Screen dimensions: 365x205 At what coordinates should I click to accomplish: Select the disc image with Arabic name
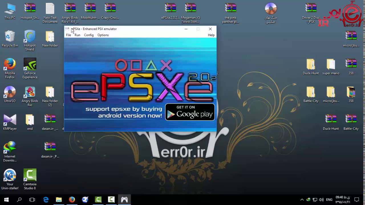(x=271, y=13)
